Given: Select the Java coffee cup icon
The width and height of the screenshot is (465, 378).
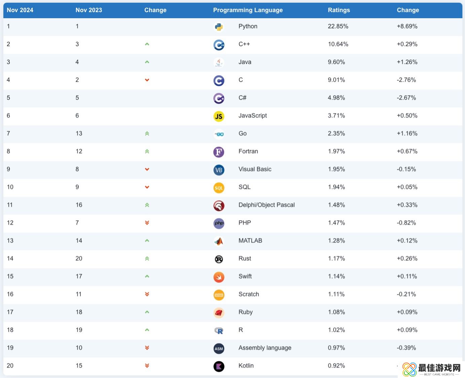Looking at the screenshot, I should [219, 63].
